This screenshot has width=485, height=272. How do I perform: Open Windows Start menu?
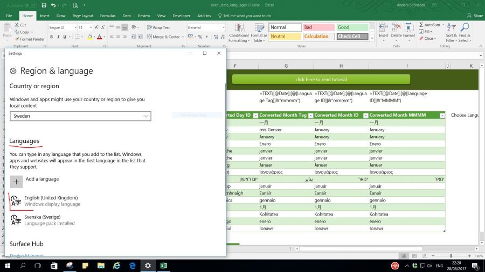click(8, 266)
